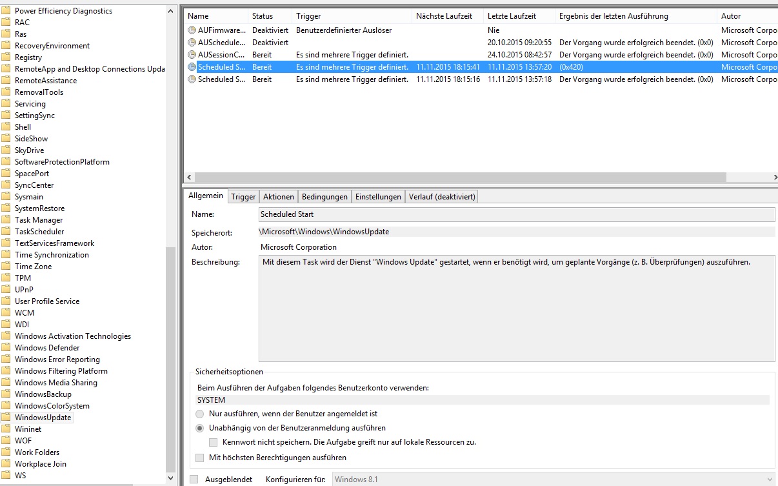Switch to the Trigger tab
This screenshot has width=778, height=486.
243,197
